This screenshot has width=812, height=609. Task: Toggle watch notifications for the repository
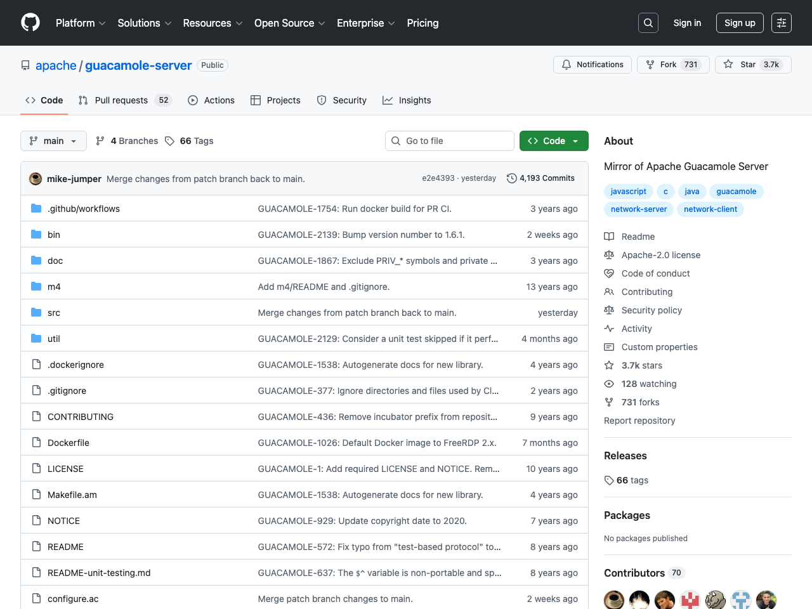pyautogui.click(x=592, y=64)
